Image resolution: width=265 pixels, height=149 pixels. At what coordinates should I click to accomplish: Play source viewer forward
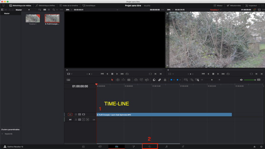click(x=117, y=74)
